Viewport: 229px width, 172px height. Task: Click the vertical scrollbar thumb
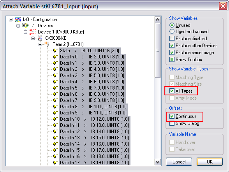click(158, 51)
